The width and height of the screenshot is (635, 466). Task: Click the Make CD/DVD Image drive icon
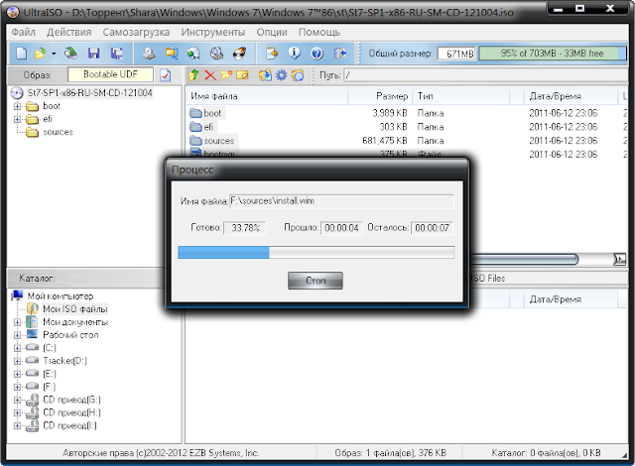coord(149,53)
